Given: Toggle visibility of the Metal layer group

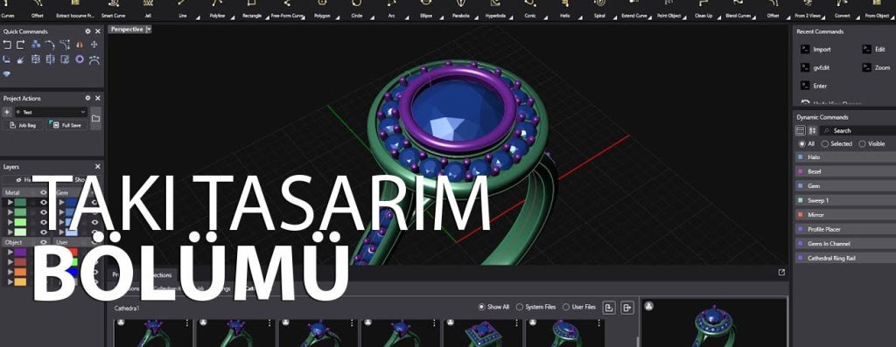Looking at the screenshot, I should tap(43, 193).
